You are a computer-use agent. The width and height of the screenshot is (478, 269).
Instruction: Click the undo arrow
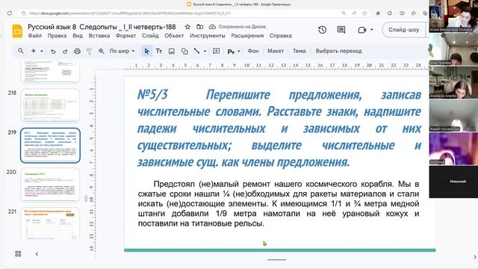(53, 52)
